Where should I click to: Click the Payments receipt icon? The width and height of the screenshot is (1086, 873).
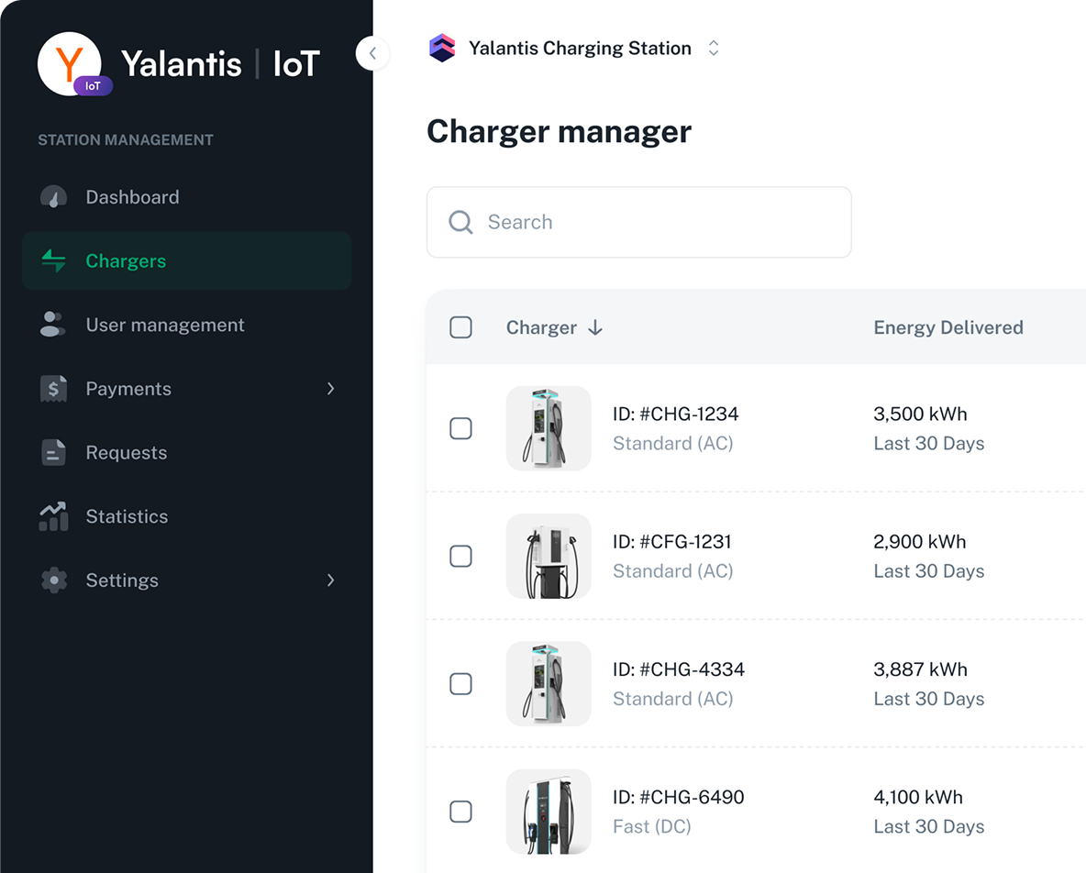(53, 389)
